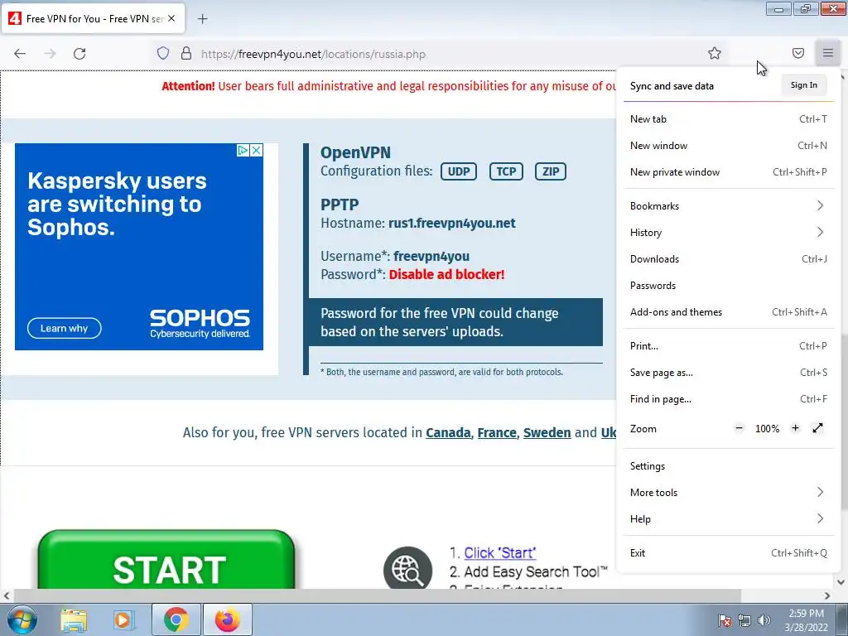Image resolution: width=848 pixels, height=636 pixels.
Task: Click Sync and save data label
Action: pyautogui.click(x=672, y=86)
